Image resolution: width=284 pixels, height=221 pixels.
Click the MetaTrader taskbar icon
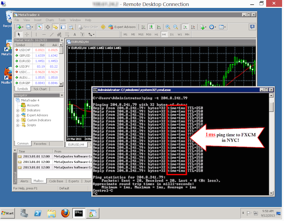coord(93,213)
